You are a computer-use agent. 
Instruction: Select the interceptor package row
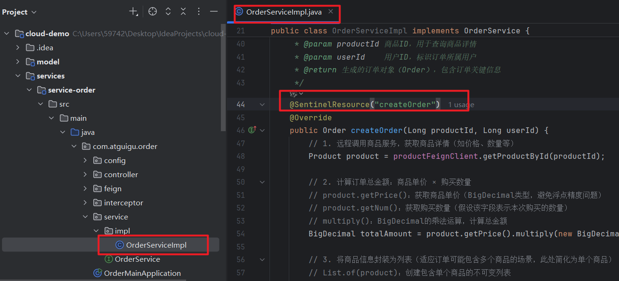click(110, 203)
